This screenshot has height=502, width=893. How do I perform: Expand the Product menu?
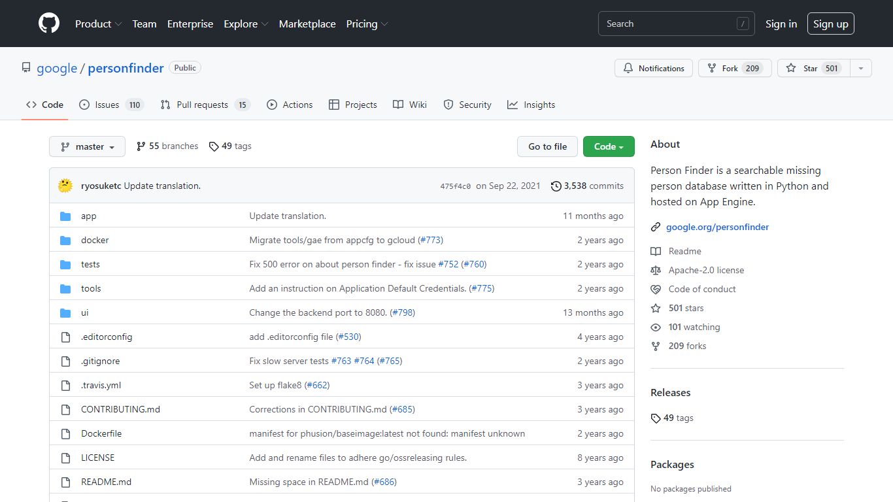pos(98,24)
